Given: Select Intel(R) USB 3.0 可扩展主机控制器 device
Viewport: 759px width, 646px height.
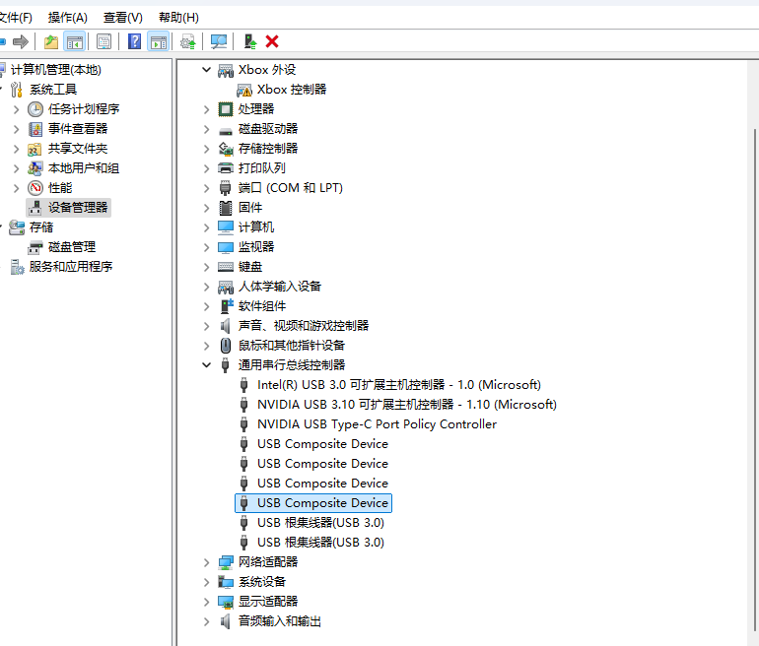Looking at the screenshot, I should coord(399,385).
